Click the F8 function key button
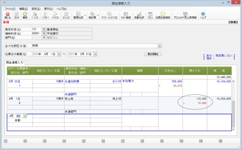Viewport: 242px width, 150px height. (142, 141)
